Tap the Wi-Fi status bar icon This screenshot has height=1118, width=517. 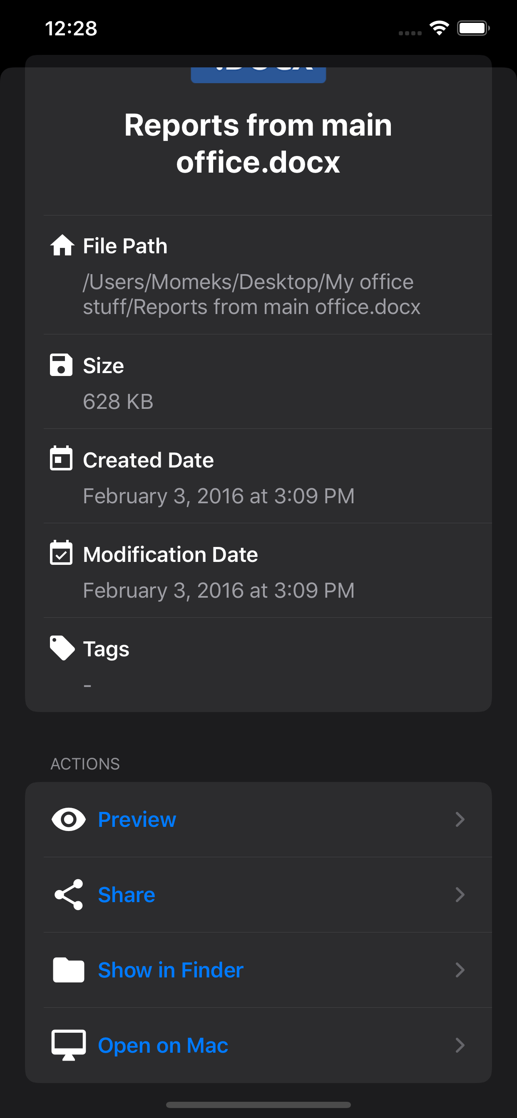pyautogui.click(x=439, y=28)
